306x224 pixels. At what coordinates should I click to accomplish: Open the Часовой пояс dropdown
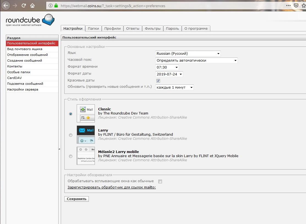(197, 60)
